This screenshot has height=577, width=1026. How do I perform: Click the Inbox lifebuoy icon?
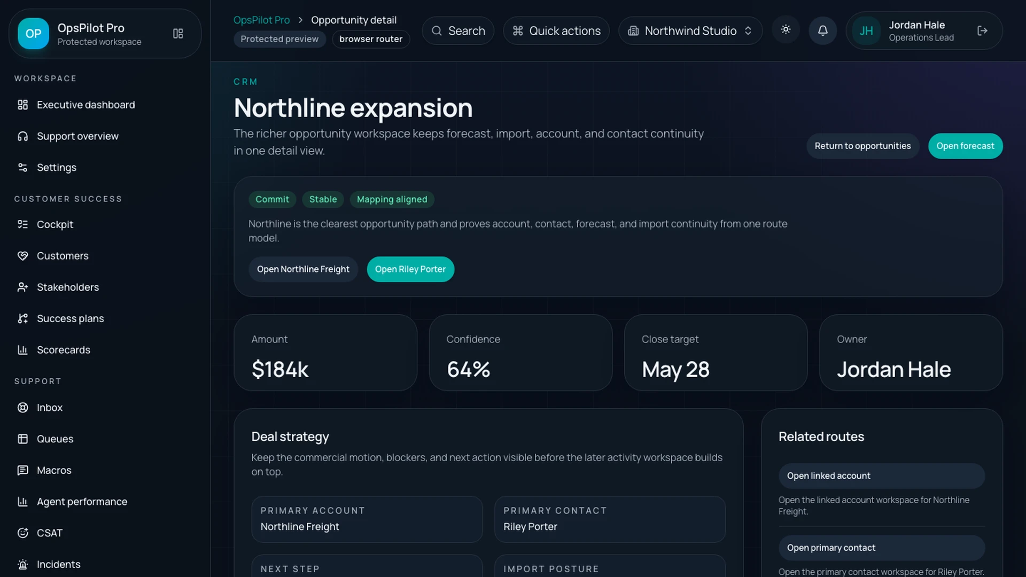(x=22, y=408)
